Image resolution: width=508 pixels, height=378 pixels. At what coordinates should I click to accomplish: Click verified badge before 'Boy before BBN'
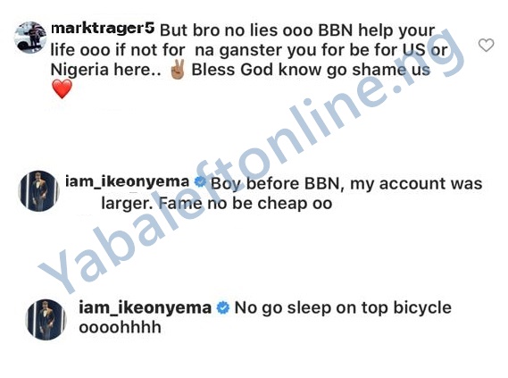[x=200, y=182]
